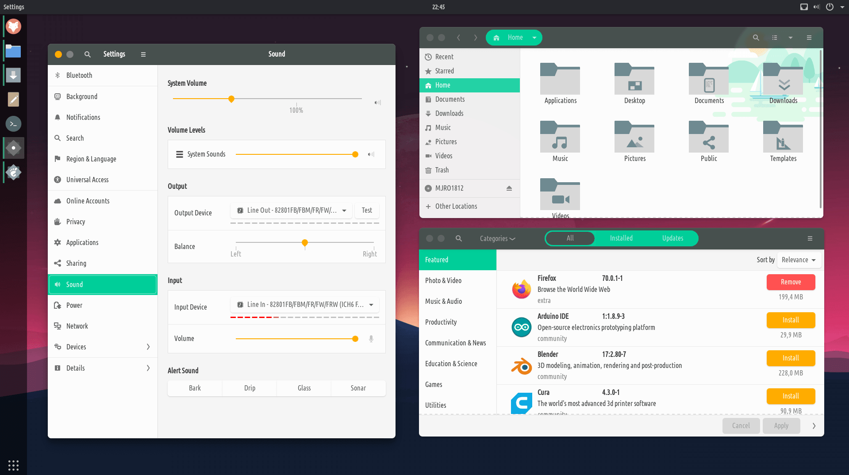The width and height of the screenshot is (849, 475).
Task: Switch to the Installed tab
Action: [621, 238]
